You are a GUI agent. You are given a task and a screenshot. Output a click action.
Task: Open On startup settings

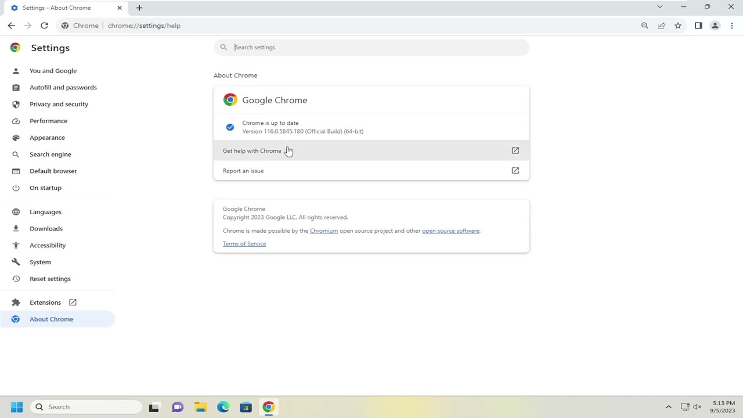click(x=45, y=188)
